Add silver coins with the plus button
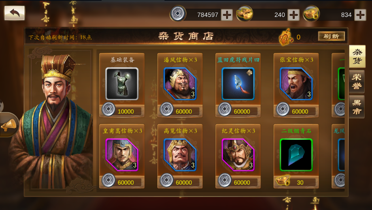The width and height of the screenshot is (372, 210). coord(227,15)
